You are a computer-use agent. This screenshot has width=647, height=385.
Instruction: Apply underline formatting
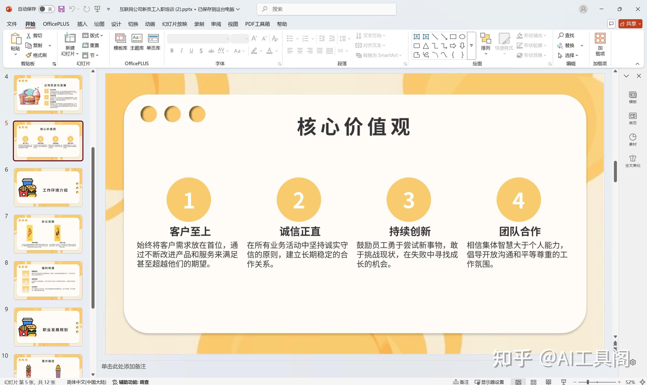191,51
